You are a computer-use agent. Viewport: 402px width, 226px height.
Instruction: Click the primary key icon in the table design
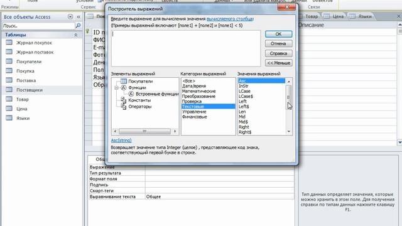[87, 31]
